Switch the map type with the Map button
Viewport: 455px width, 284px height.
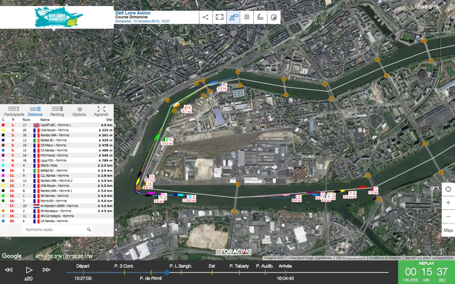click(x=448, y=230)
